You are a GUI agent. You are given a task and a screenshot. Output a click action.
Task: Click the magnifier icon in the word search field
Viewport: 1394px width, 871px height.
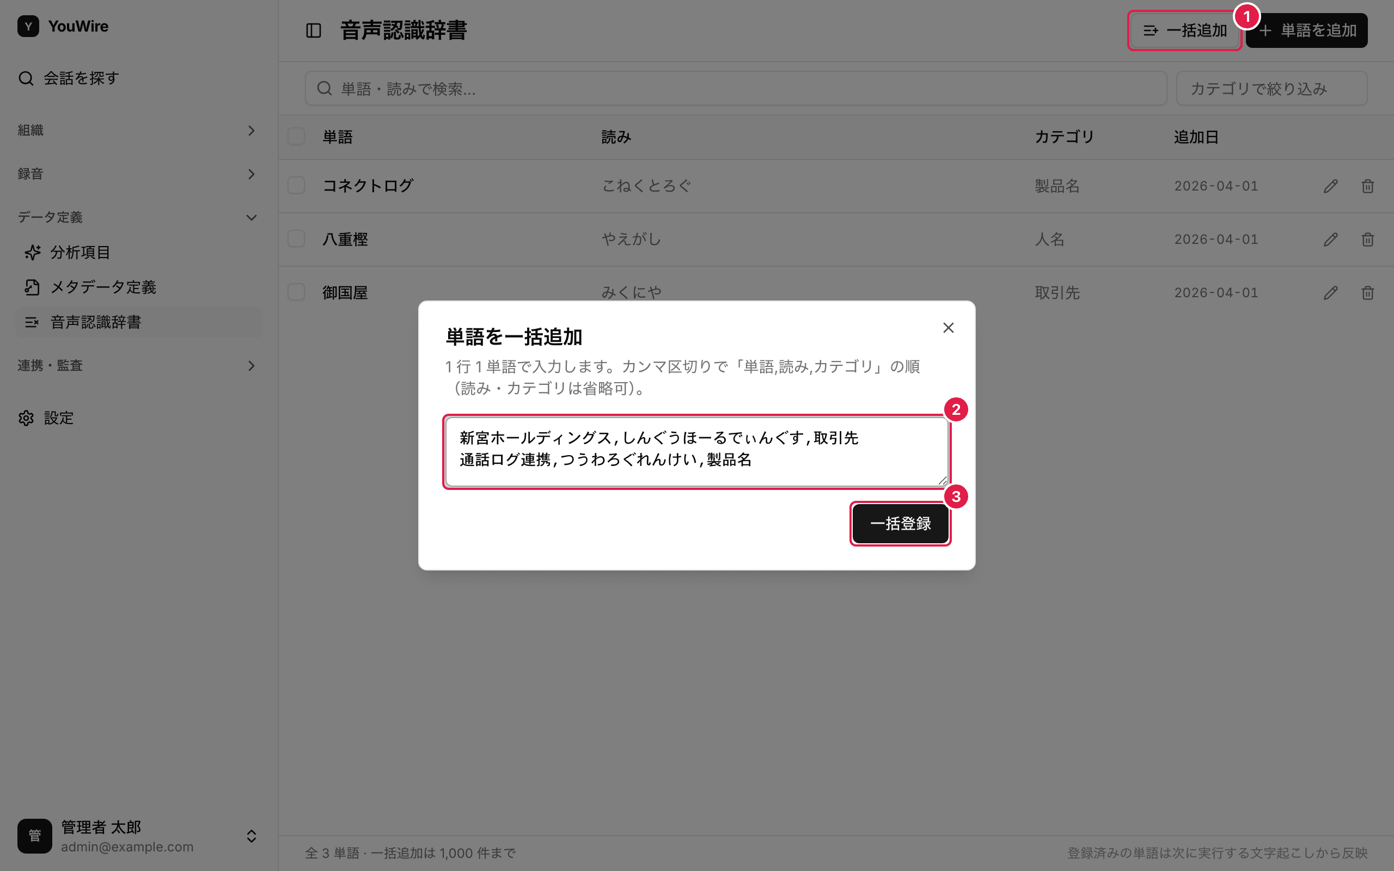[x=325, y=89]
